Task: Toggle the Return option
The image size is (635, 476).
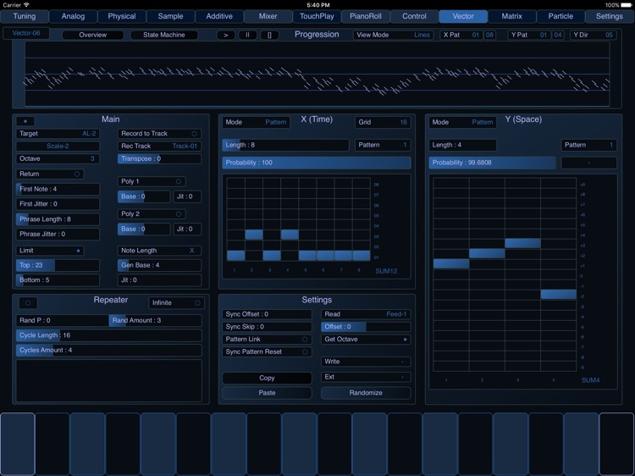Action: pos(50,174)
